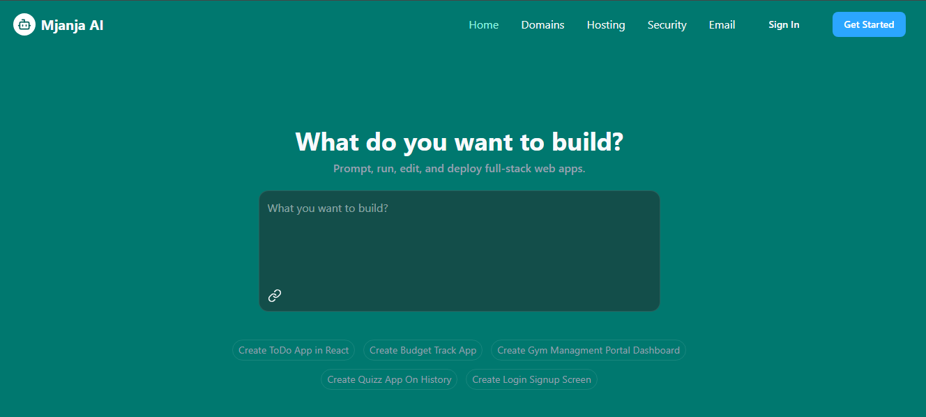Click the Mjanja AI brand name text

coord(73,24)
